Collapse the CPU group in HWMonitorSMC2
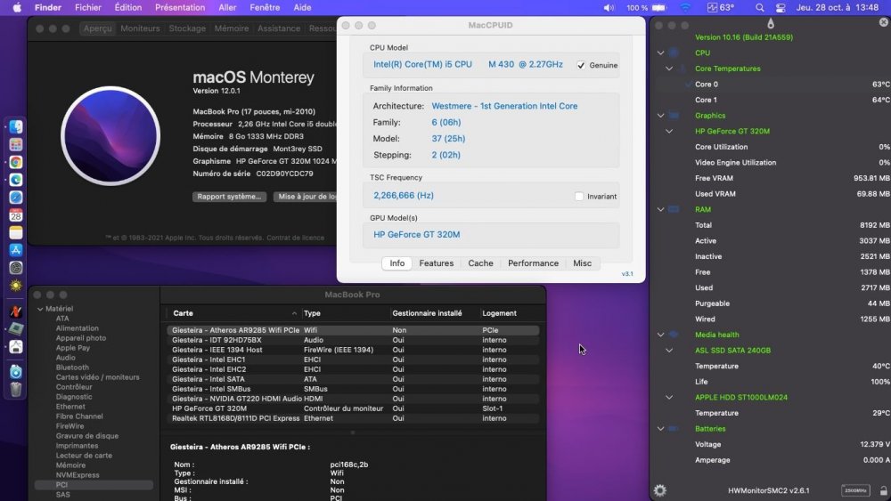The width and height of the screenshot is (891, 501). (660, 53)
